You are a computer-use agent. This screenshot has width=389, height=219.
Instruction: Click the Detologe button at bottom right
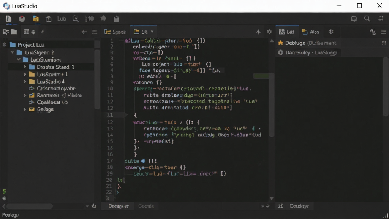tap(299, 206)
